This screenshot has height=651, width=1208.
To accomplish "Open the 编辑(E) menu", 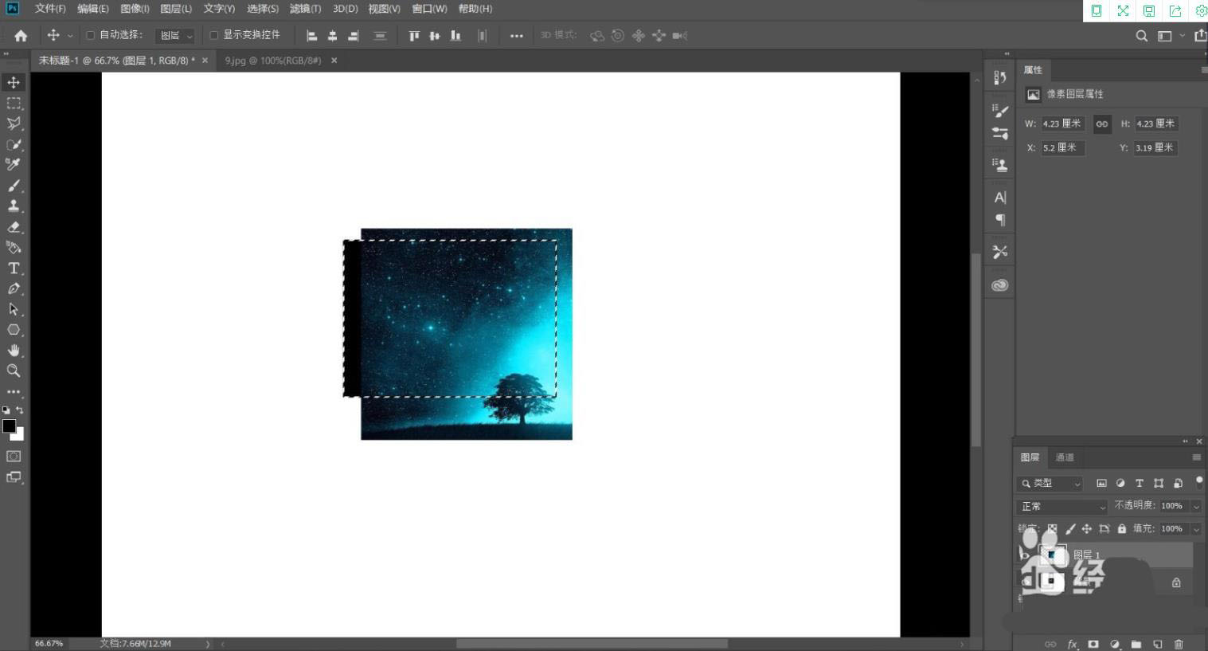I will pos(93,9).
